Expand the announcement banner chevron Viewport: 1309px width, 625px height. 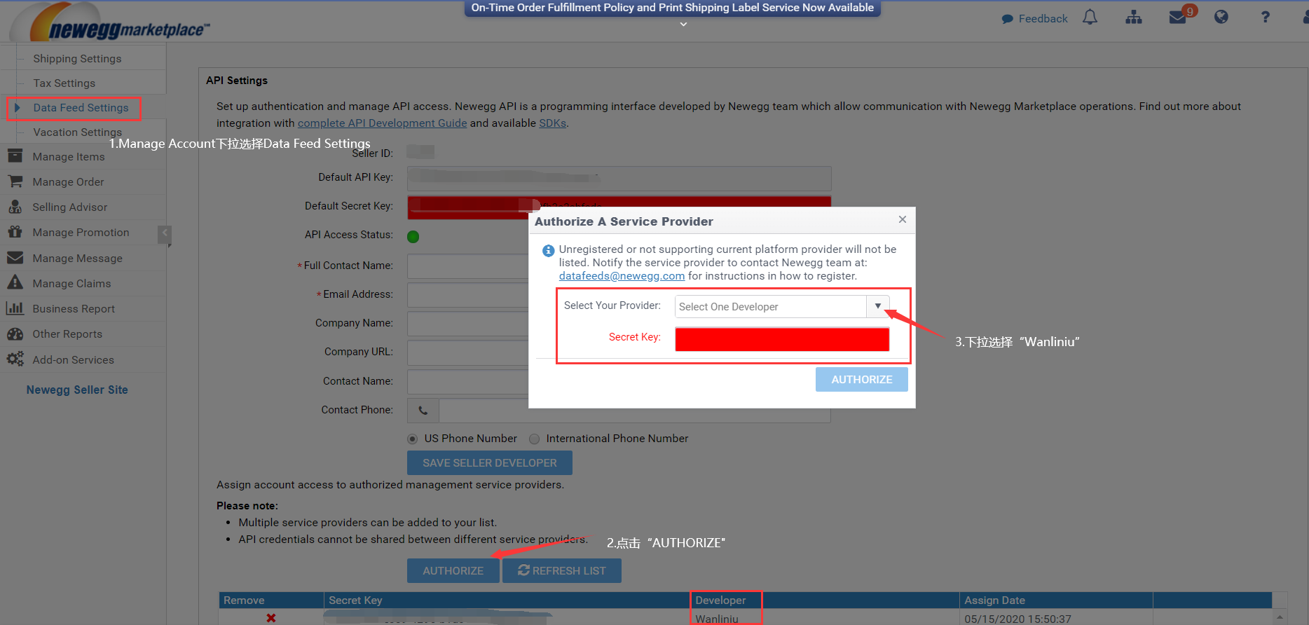coord(684,25)
